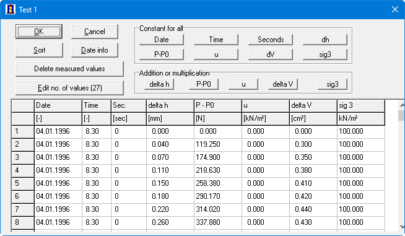The image size is (405, 236).
Task: Set constant Date for all rows
Action: pyautogui.click(x=162, y=40)
